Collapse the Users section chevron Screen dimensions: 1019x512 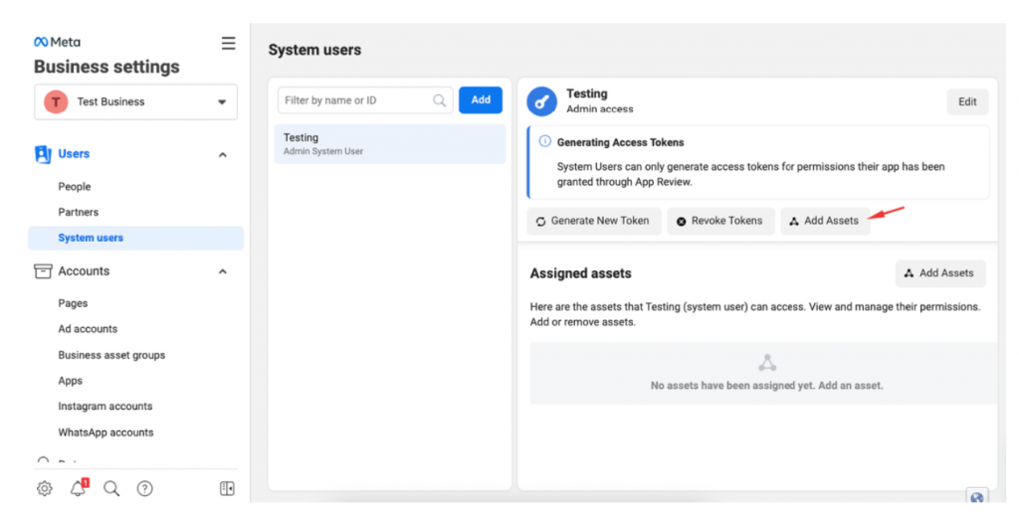point(222,154)
